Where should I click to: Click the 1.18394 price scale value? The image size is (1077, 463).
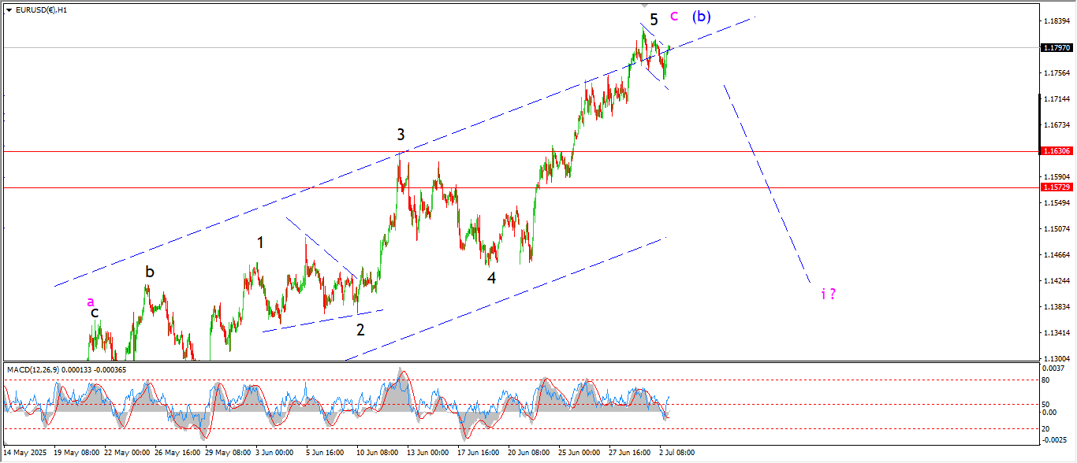point(1056,21)
